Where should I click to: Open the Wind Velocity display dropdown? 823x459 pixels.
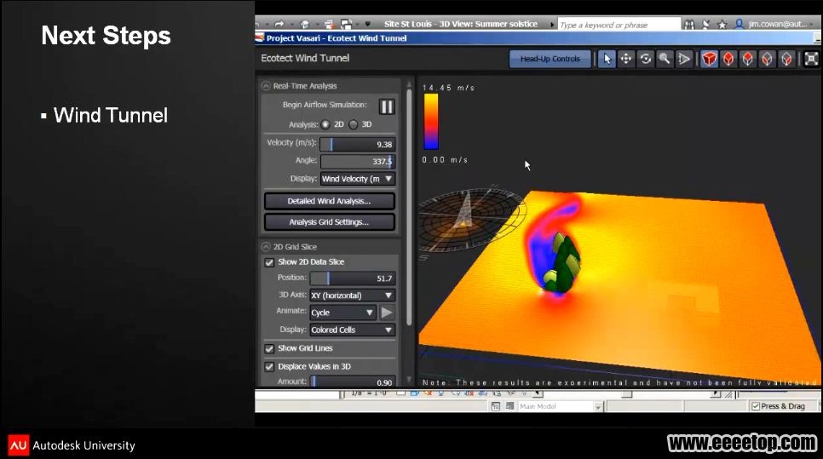pyautogui.click(x=358, y=179)
